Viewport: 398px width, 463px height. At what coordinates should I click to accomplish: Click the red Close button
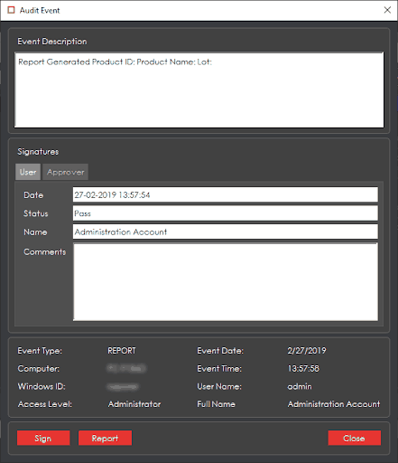click(x=354, y=438)
